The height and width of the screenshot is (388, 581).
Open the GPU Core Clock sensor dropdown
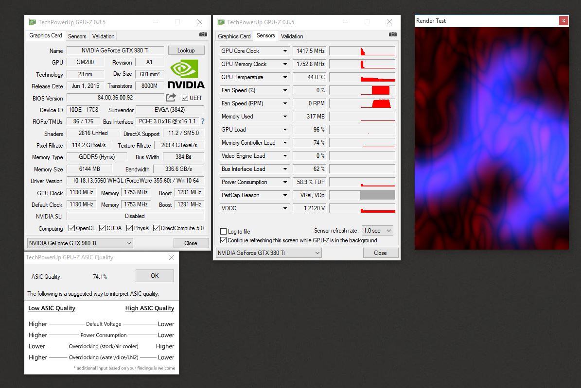point(285,51)
